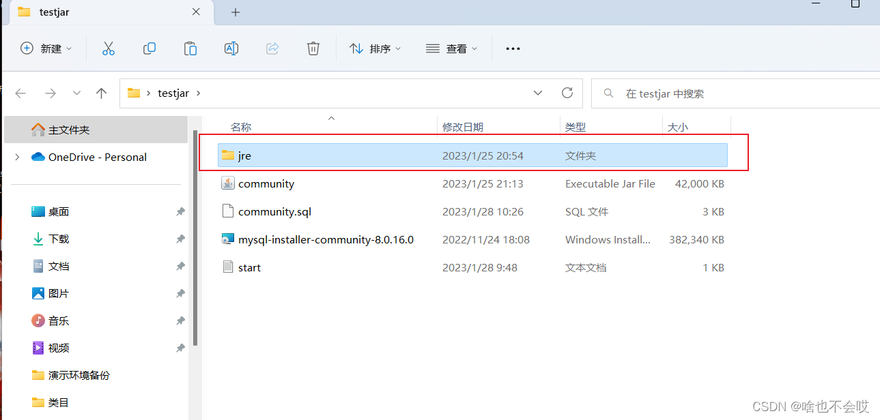This screenshot has width=880, height=420.
Task: Click the community.sql file icon
Action: point(228,211)
